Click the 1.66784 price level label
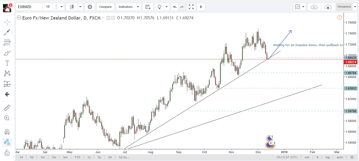 click(x=351, y=73)
